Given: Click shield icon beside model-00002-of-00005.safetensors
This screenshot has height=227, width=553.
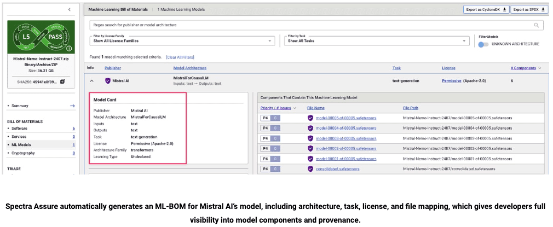Looking at the screenshot, I should point(310,148).
